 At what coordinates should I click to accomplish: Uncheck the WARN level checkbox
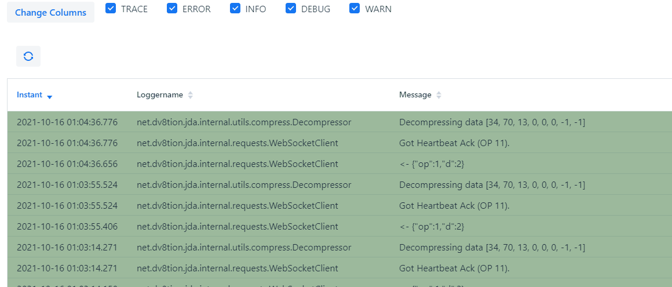click(x=355, y=9)
